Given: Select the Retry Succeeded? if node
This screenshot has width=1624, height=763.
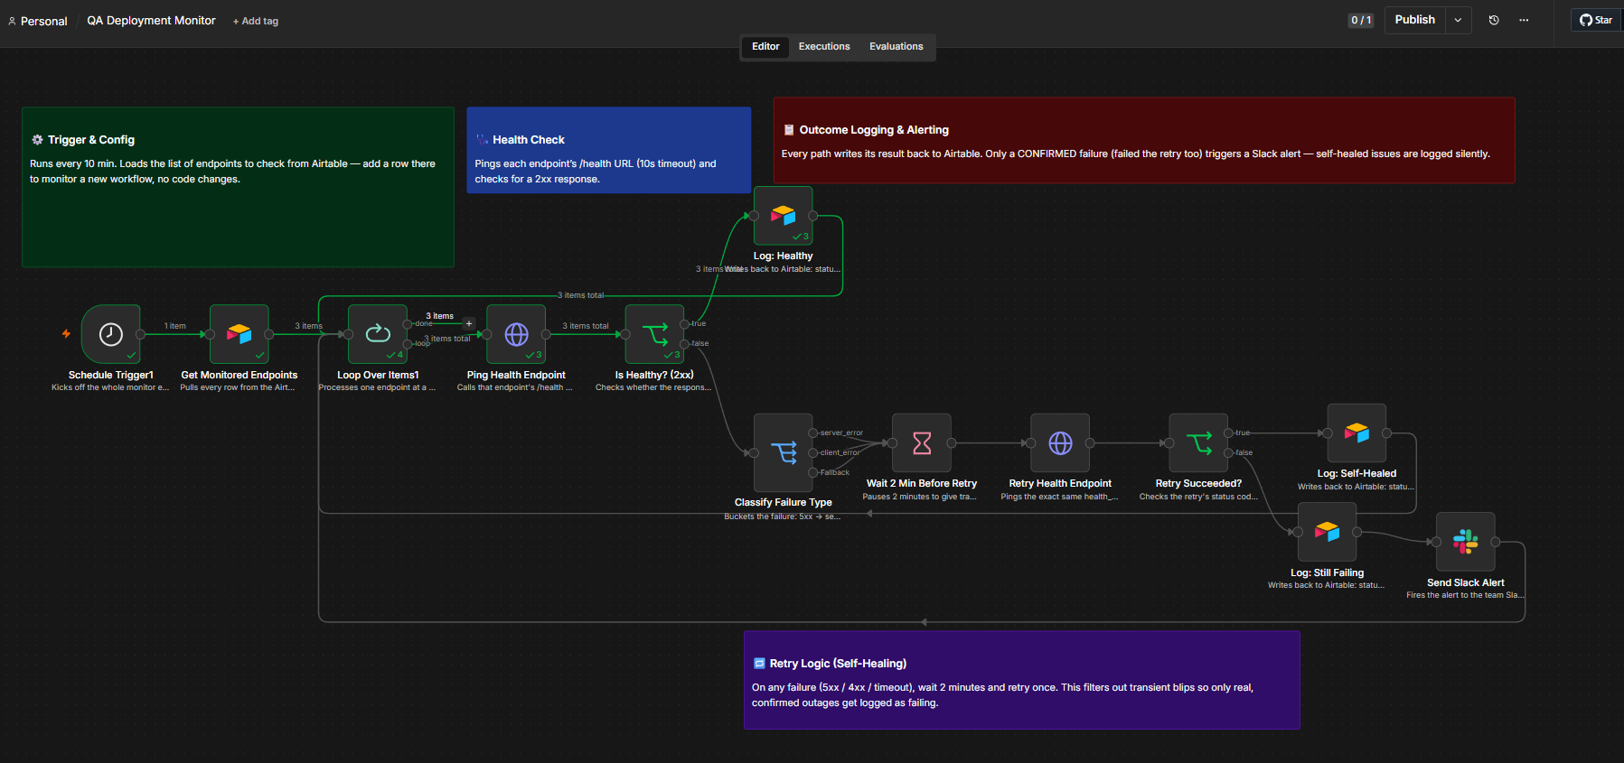Looking at the screenshot, I should (1198, 443).
